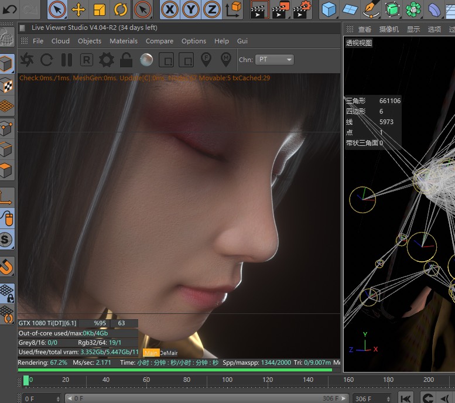Click the Undo arrow icon

(9, 9)
